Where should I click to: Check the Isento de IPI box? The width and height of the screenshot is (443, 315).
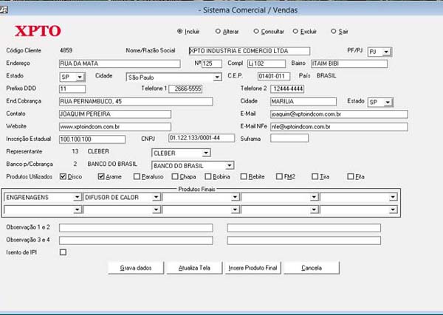[x=63, y=252]
